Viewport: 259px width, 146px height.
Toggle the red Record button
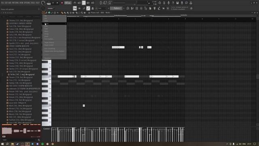pyautogui.click(x=62, y=3)
